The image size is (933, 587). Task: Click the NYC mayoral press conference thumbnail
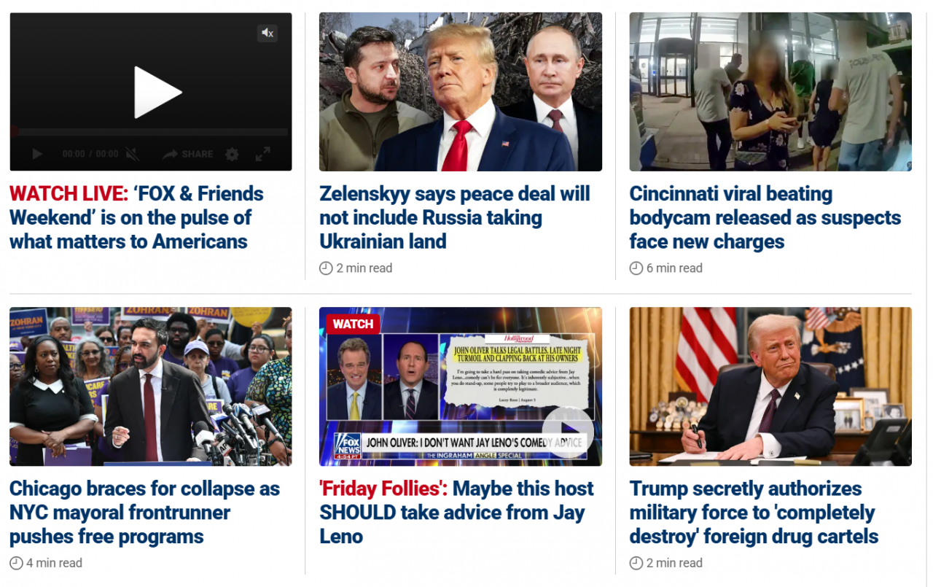[150, 386]
